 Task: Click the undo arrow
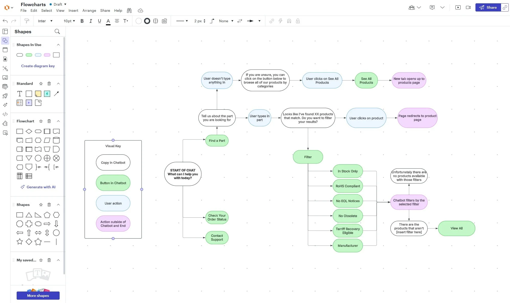pos(5,21)
